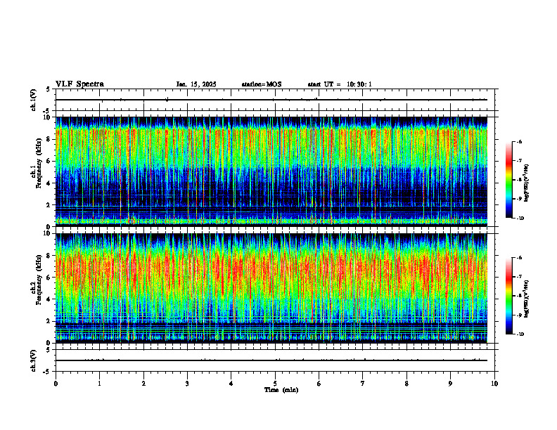Click time axis tick label "3"
Viewport: 557px width, 430px height.
point(187,384)
